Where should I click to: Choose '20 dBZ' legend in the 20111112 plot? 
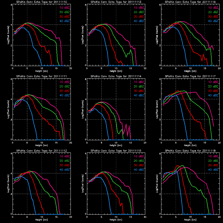65,161
